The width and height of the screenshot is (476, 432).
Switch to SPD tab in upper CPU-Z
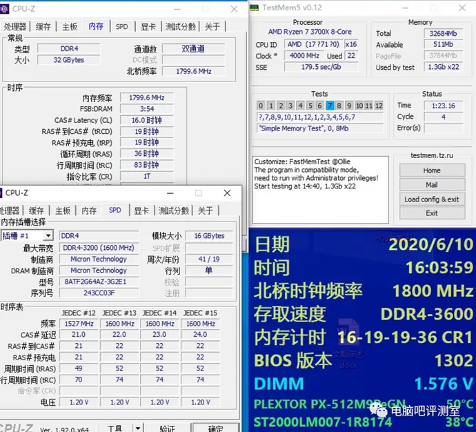click(x=121, y=26)
